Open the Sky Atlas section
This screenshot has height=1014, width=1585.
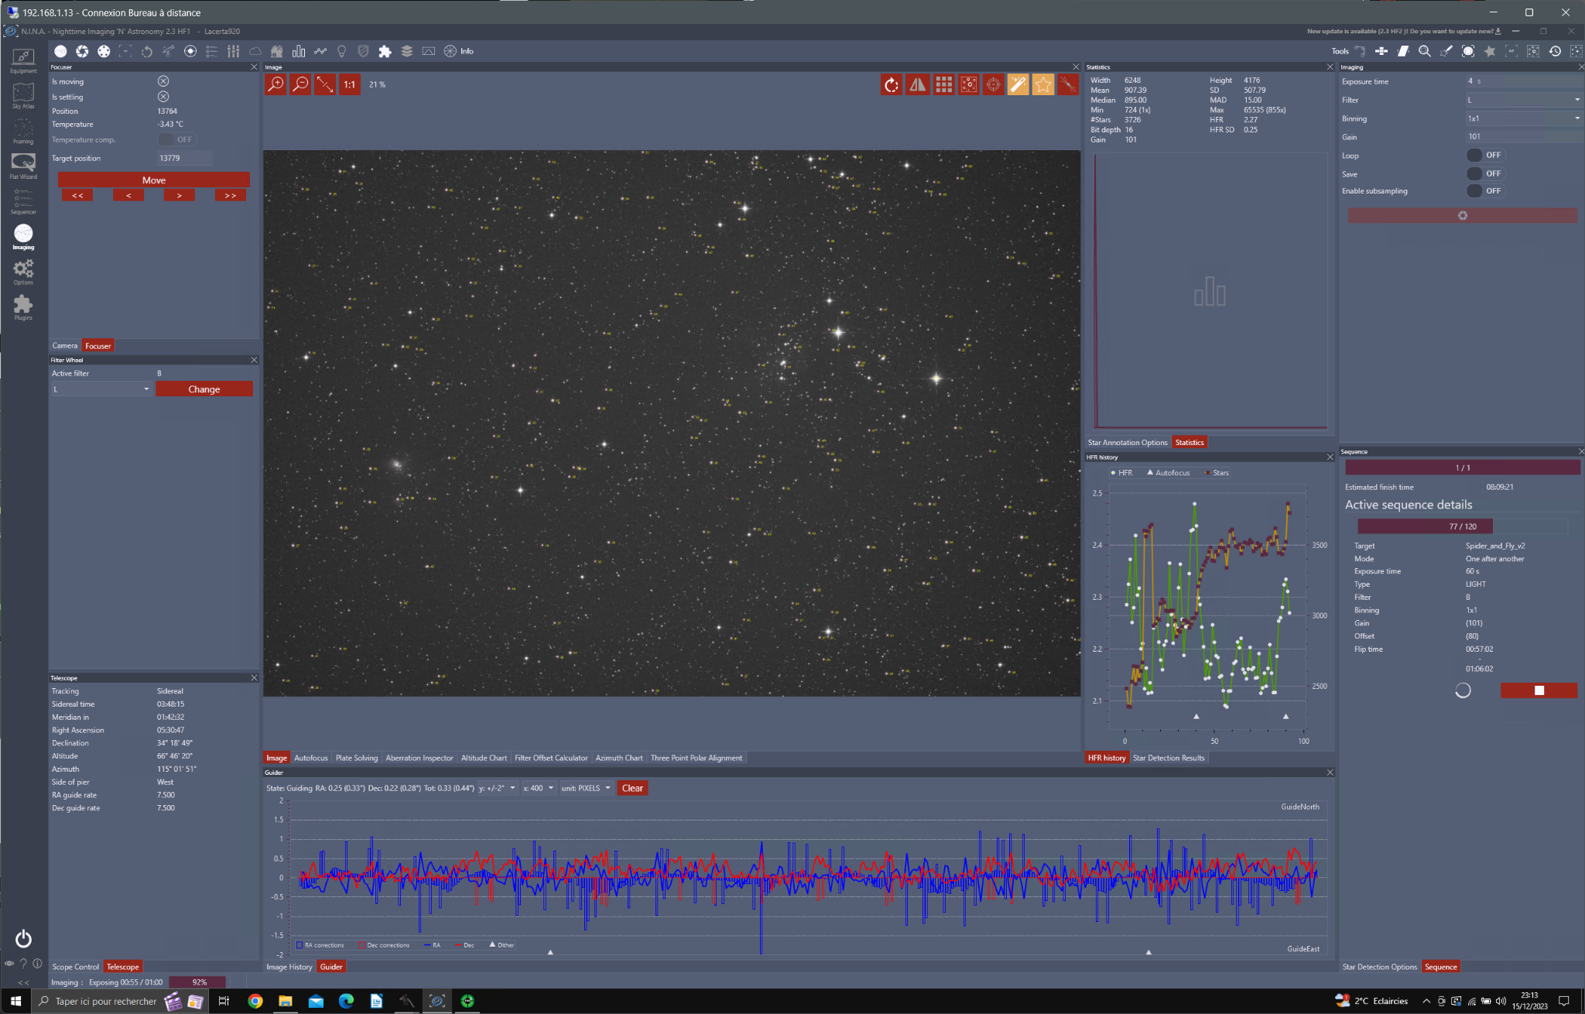click(x=23, y=96)
